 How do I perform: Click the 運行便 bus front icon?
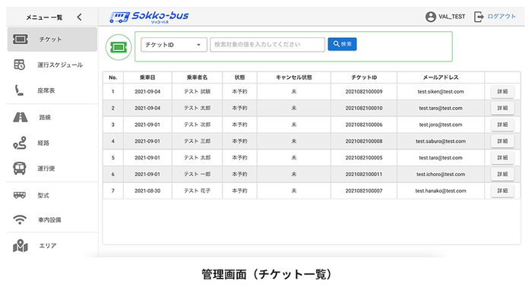20,169
